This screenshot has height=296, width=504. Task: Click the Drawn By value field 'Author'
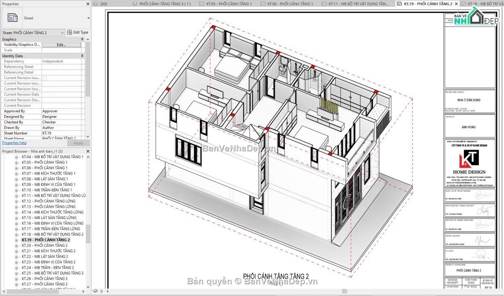click(62, 127)
